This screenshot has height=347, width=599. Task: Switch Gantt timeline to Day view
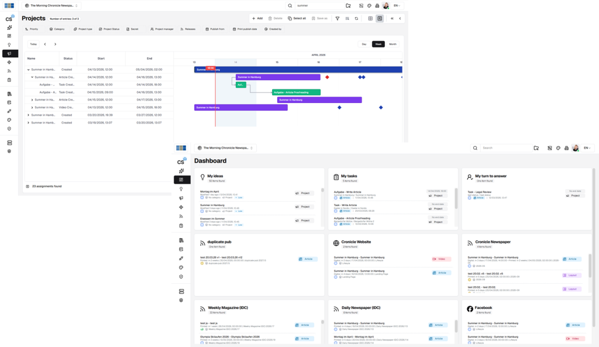(364, 44)
